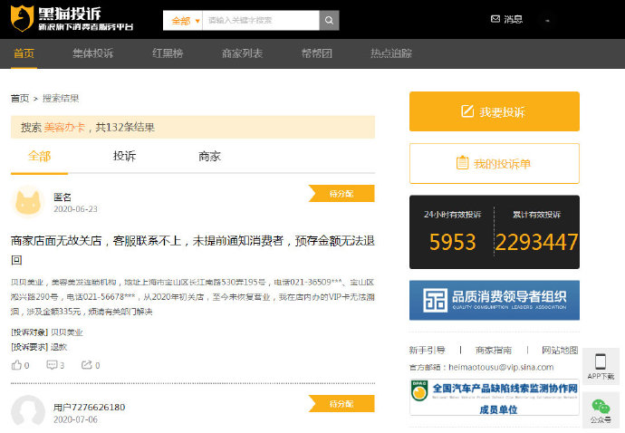Image resolution: width=625 pixels, height=433 pixels.
Task: Go to 首页 in navigation bar
Action: tap(24, 53)
